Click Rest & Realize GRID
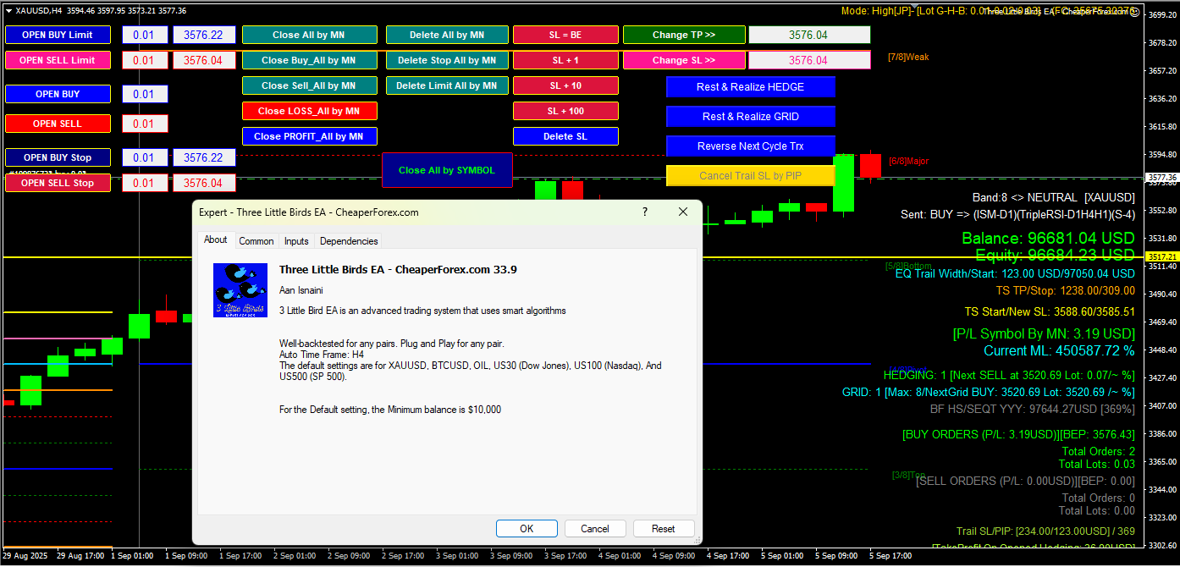Viewport: 1180px width, 567px height. pyautogui.click(x=751, y=117)
